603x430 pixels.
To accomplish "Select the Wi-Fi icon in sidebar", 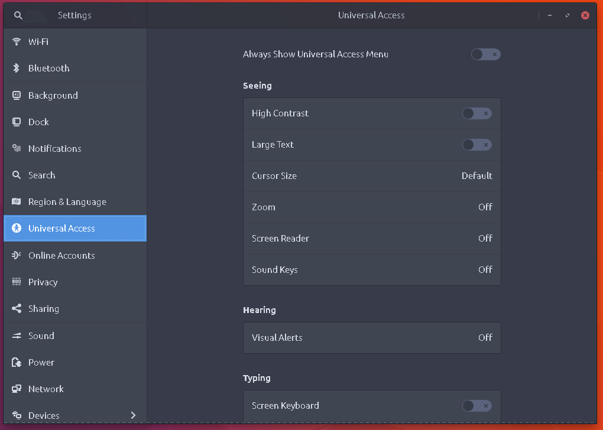I will click(x=16, y=41).
